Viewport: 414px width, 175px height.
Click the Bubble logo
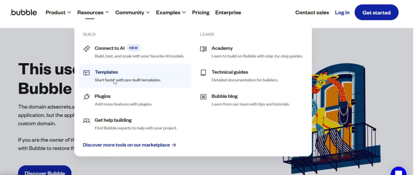click(x=24, y=12)
